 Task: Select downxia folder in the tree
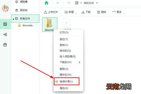click(25, 25)
